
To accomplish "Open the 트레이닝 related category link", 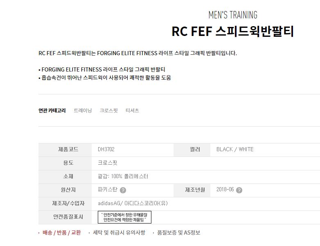I will click(x=83, y=110).
